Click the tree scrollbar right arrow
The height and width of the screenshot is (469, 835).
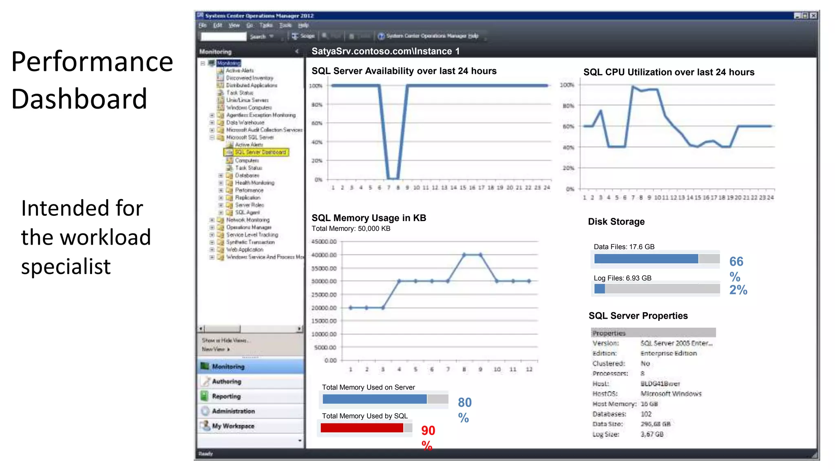(x=300, y=329)
